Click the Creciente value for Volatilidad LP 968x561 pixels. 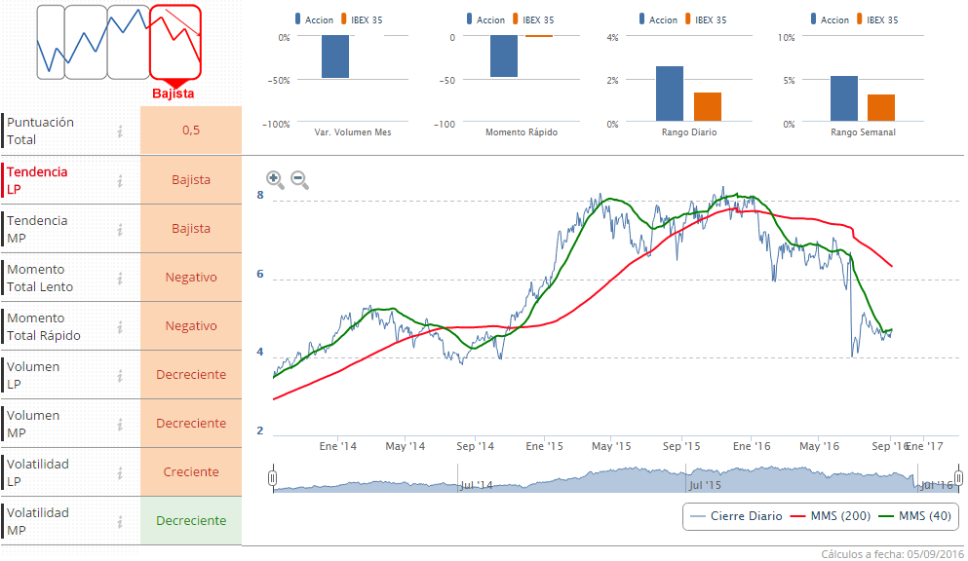[191, 472]
